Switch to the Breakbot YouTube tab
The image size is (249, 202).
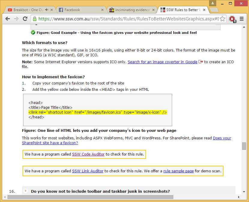[x=30, y=10]
